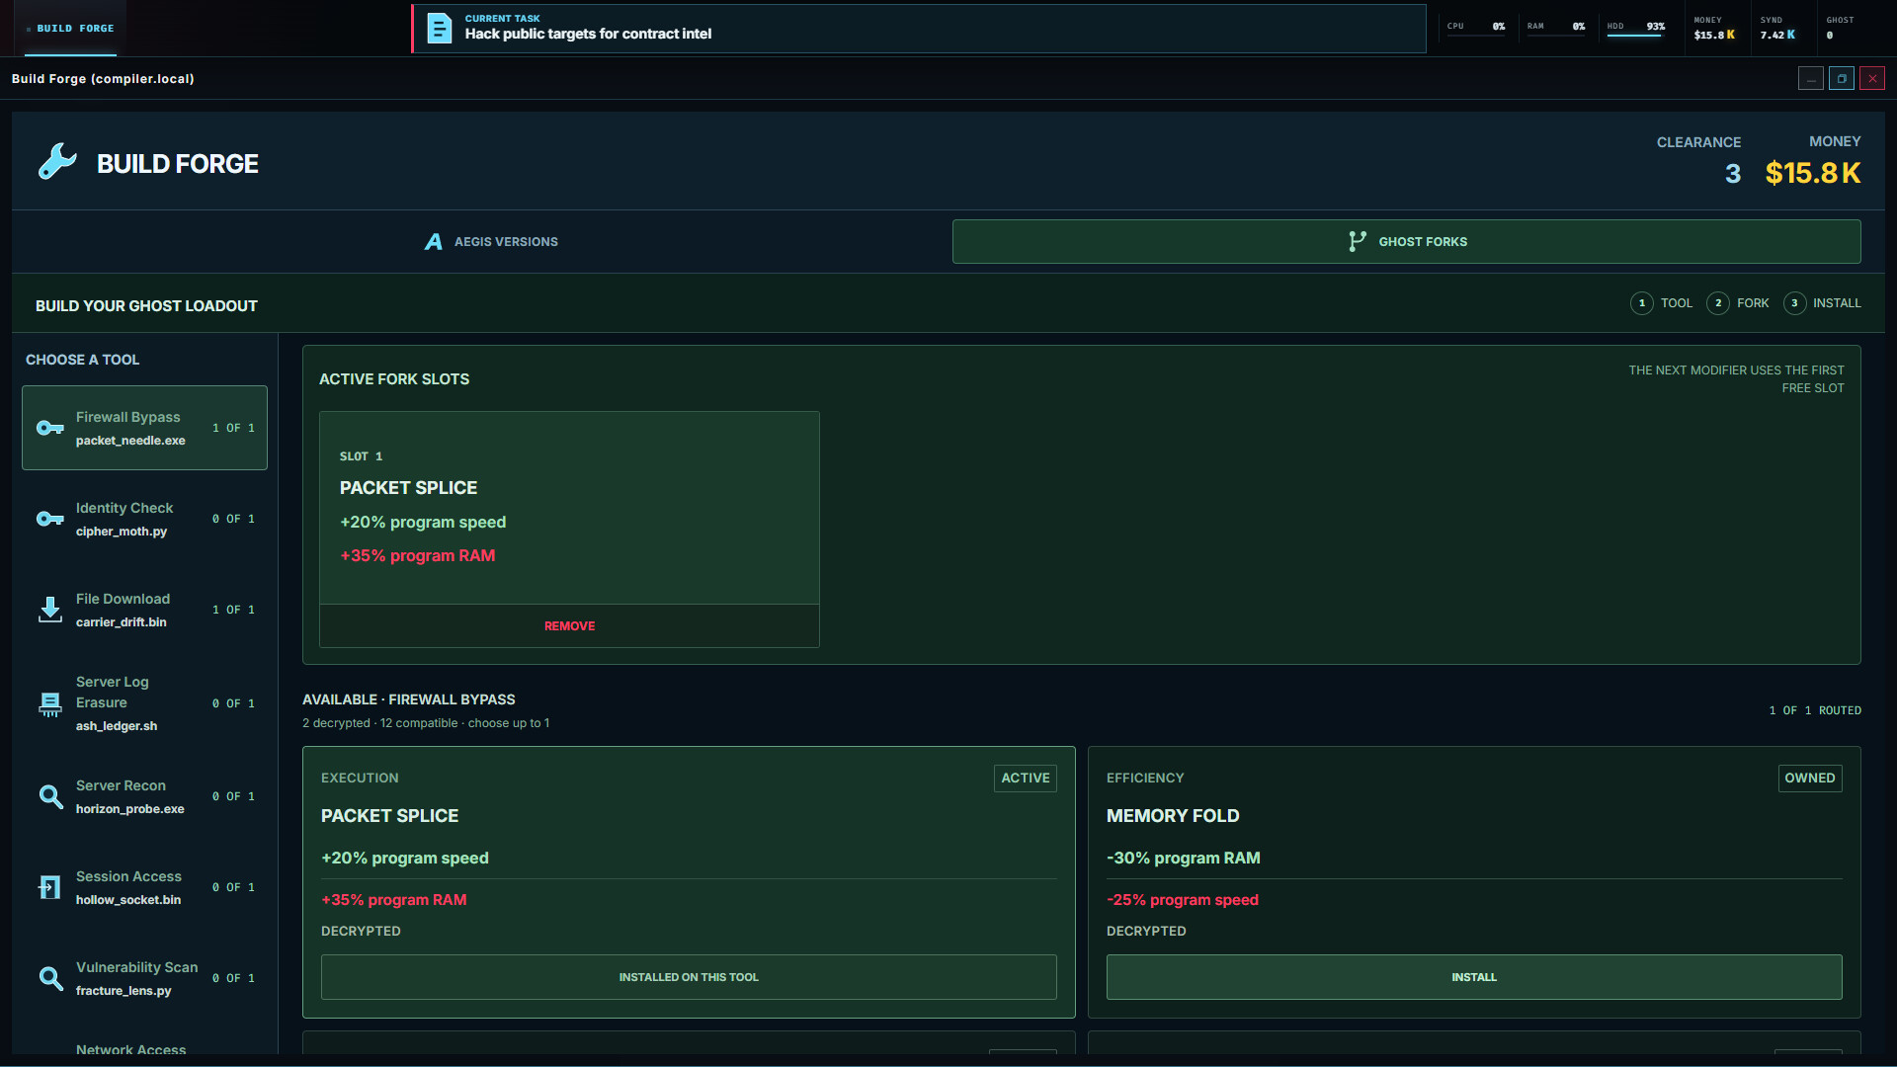Image resolution: width=1897 pixels, height=1067 pixels.
Task: Click the Server Recon magnifier icon
Action: (50, 796)
